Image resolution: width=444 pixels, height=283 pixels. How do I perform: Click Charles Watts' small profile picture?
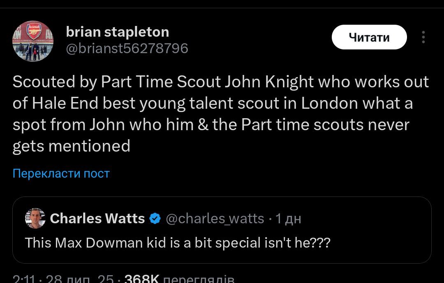(35, 218)
